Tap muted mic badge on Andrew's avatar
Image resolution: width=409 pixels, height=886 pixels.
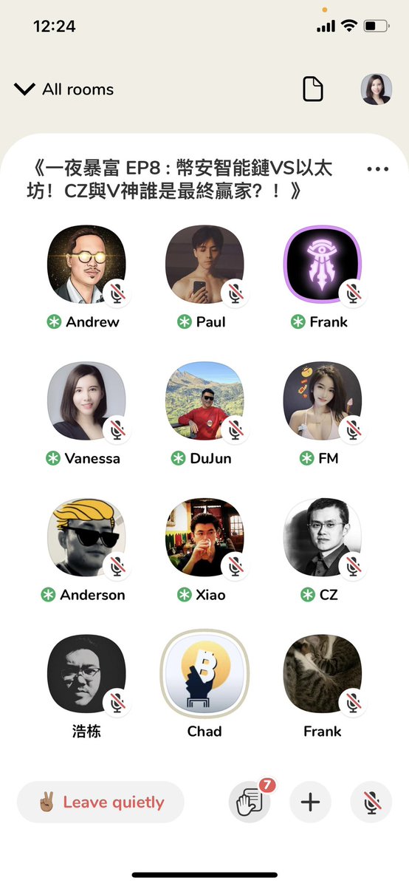pos(117,293)
